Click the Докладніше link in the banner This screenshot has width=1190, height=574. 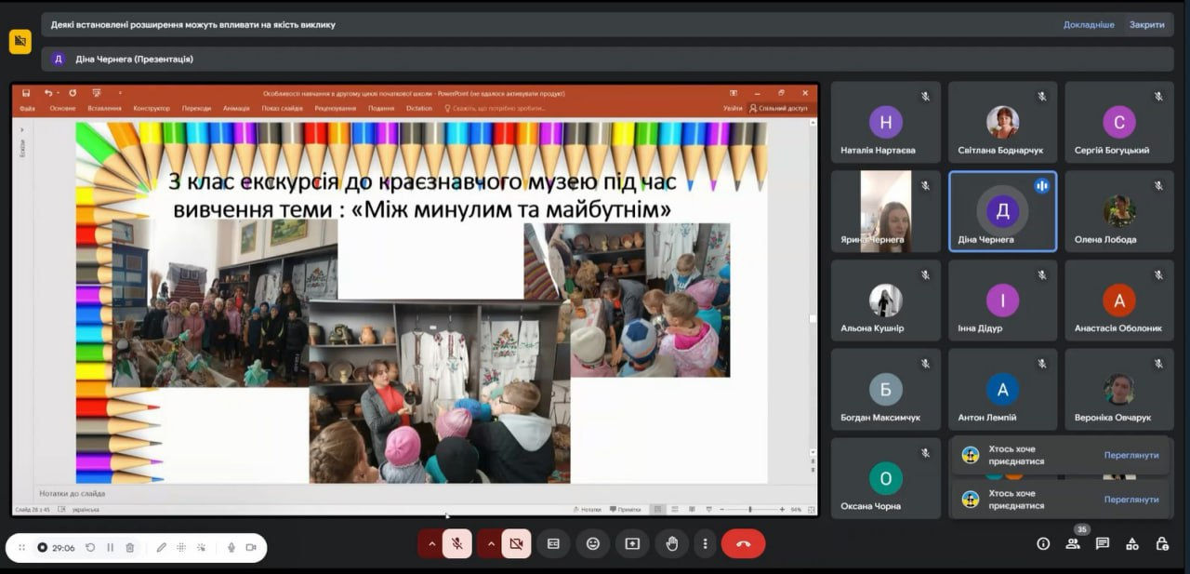(1089, 25)
